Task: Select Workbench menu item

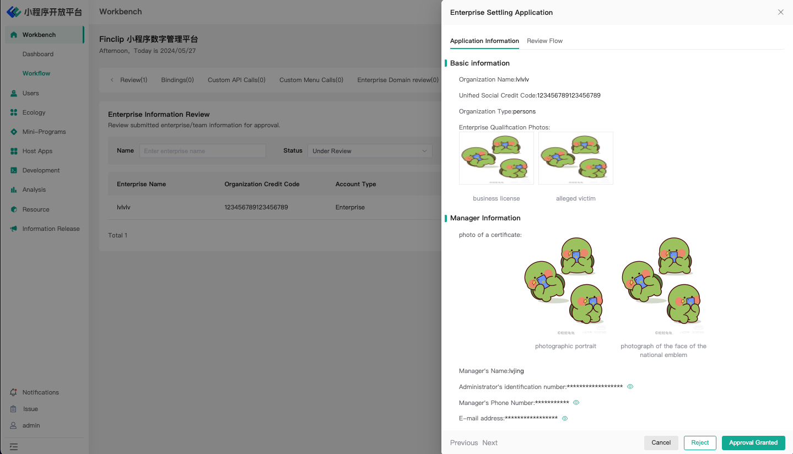Action: pos(45,35)
